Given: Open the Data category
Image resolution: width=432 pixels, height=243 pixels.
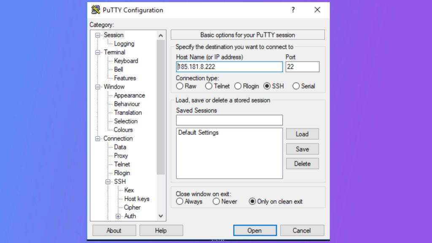Looking at the screenshot, I should click(x=120, y=147).
